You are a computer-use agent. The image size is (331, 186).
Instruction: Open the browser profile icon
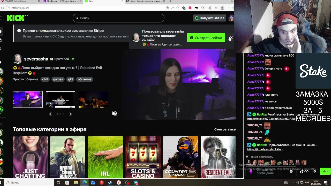(x=222, y=8)
